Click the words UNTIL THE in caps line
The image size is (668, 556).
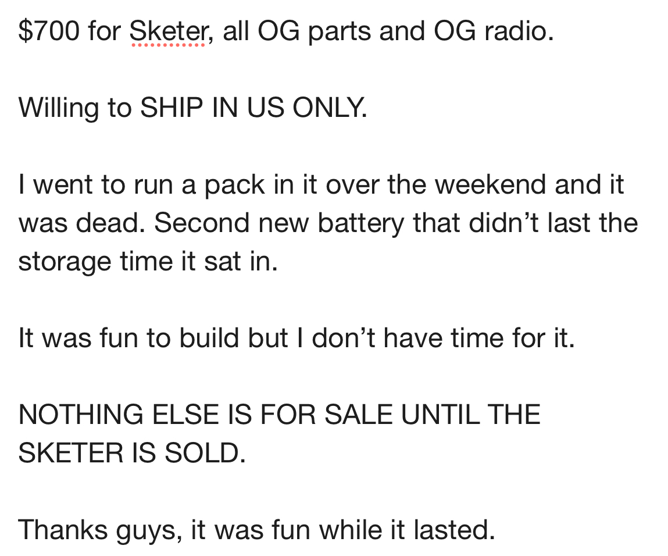pyautogui.click(x=471, y=415)
